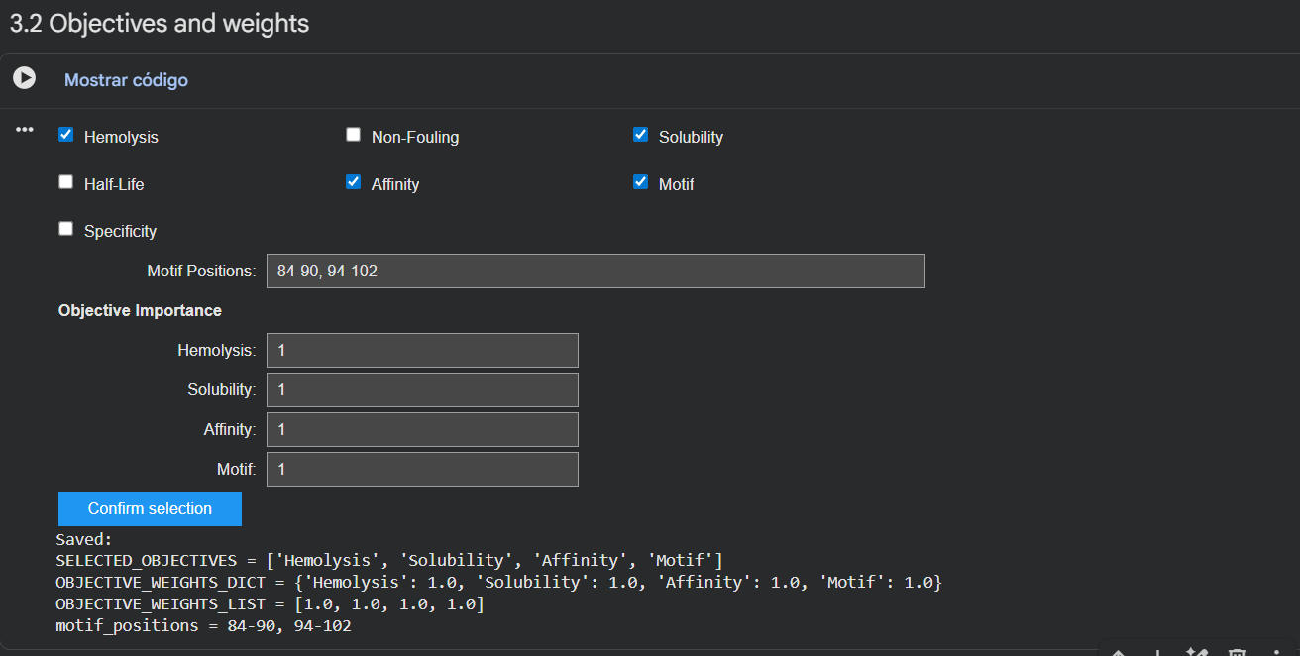Click the OBJECTIVE_WEIGHTS_LIST output line
This screenshot has width=1300, height=656.
270,604
